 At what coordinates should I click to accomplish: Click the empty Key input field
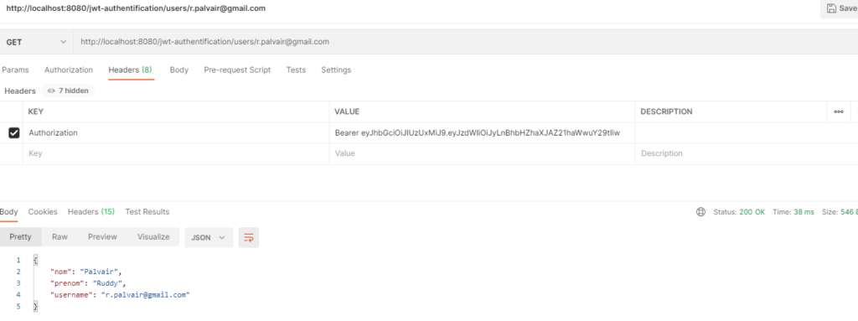coord(176,154)
